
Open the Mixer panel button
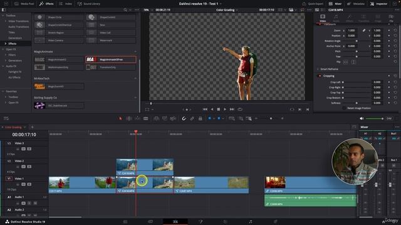click(x=335, y=4)
